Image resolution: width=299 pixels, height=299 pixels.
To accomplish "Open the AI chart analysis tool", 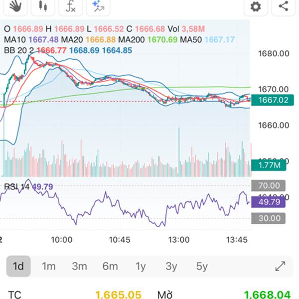I will point(98,6).
